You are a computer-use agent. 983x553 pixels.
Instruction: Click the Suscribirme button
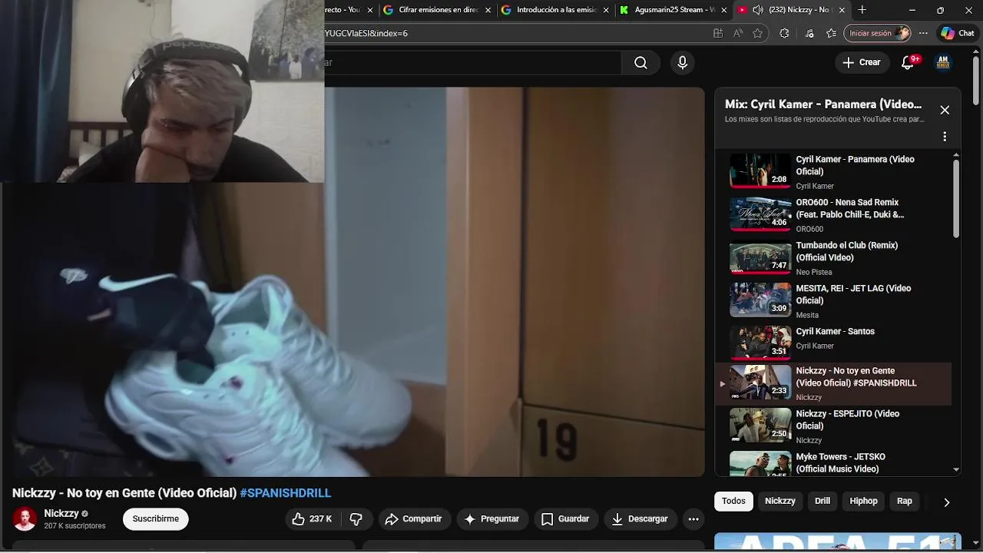click(156, 519)
